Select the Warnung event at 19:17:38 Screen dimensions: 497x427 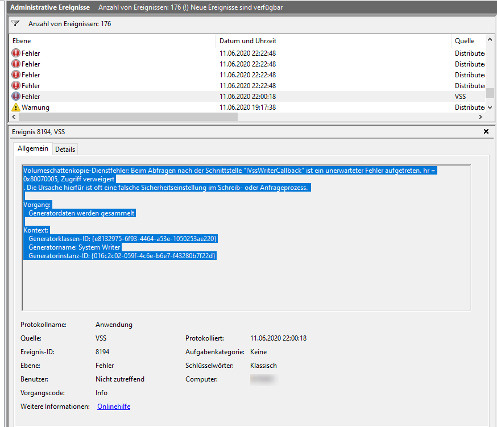pyautogui.click(x=247, y=107)
